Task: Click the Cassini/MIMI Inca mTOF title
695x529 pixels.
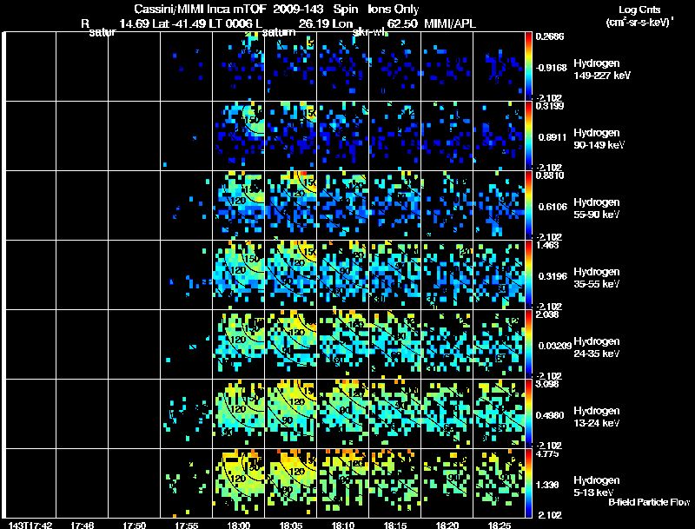Action: click(x=199, y=10)
